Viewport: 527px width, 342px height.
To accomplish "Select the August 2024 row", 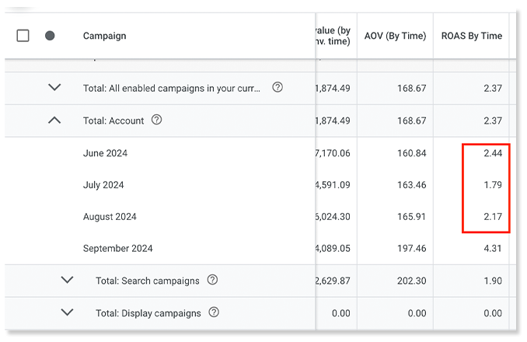I will click(x=110, y=217).
